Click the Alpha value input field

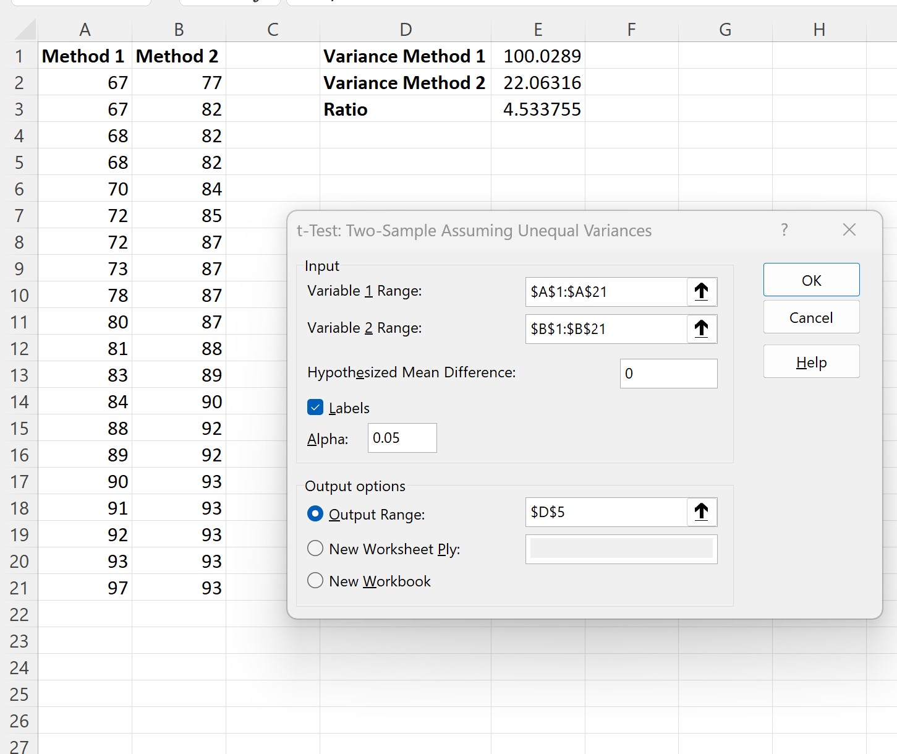401,437
